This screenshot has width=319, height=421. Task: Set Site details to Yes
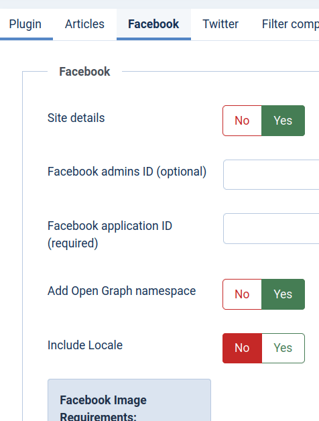283,121
